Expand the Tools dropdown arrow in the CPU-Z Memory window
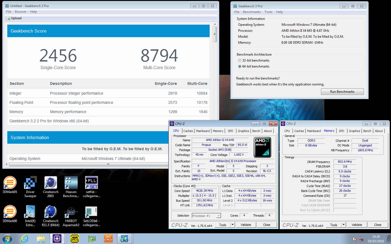 (343, 225)
